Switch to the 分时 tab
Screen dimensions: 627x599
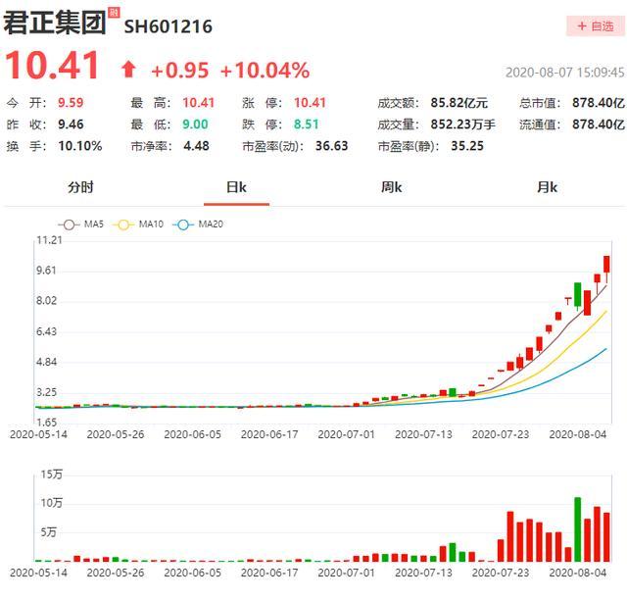pos(80,187)
